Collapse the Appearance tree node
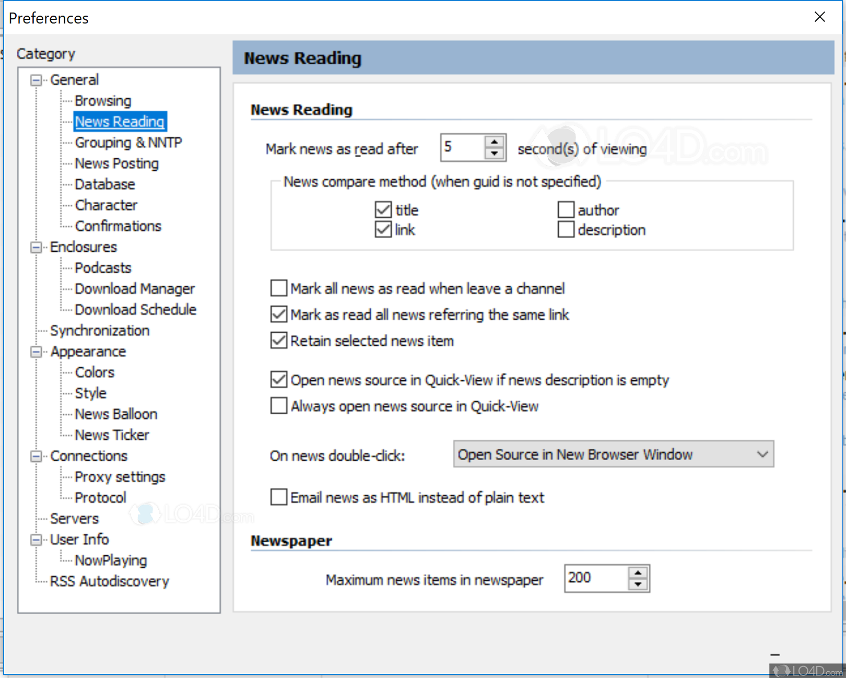The height and width of the screenshot is (678, 846). click(x=36, y=352)
